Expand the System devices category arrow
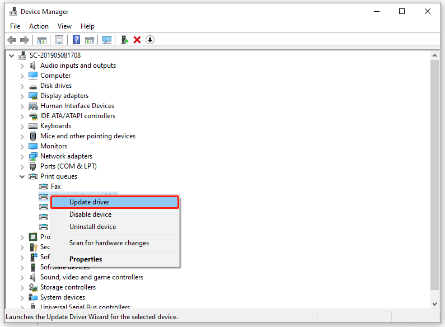This screenshot has height=327, width=445. coord(22,298)
